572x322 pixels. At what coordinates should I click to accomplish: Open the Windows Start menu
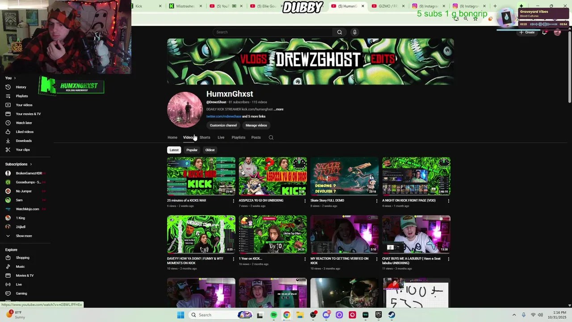coord(181,315)
